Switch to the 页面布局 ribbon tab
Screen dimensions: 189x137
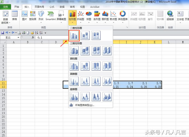[39, 6]
